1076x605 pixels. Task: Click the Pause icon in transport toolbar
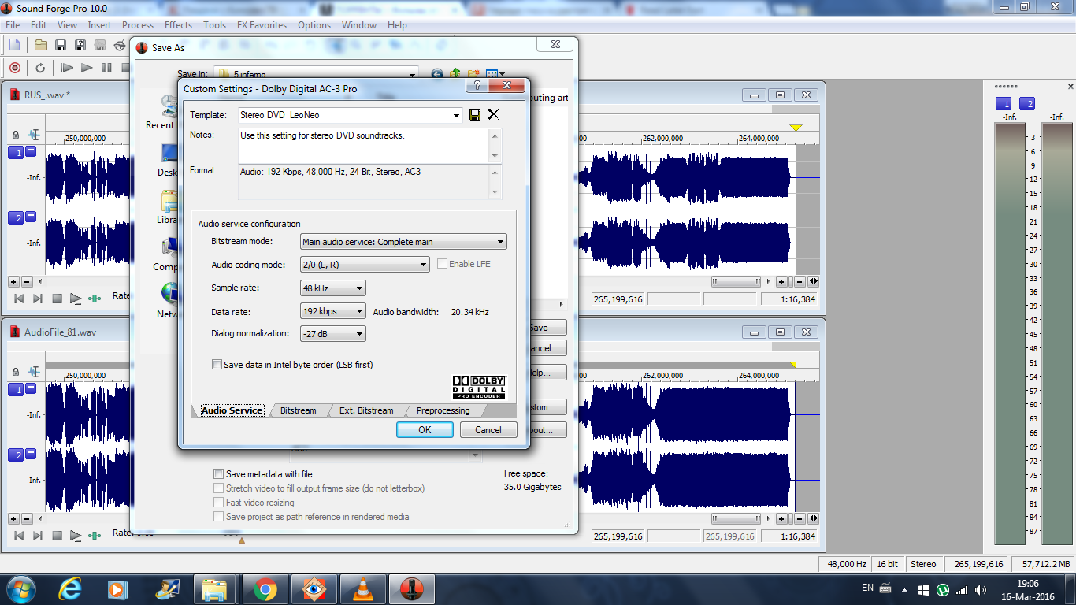point(106,68)
